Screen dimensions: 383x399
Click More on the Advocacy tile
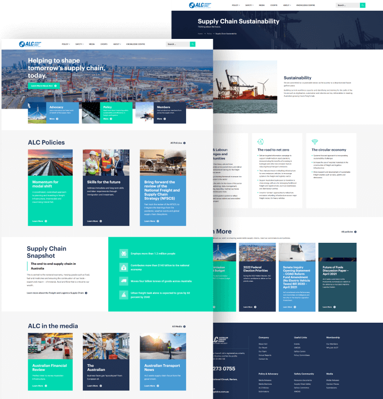click(54, 119)
